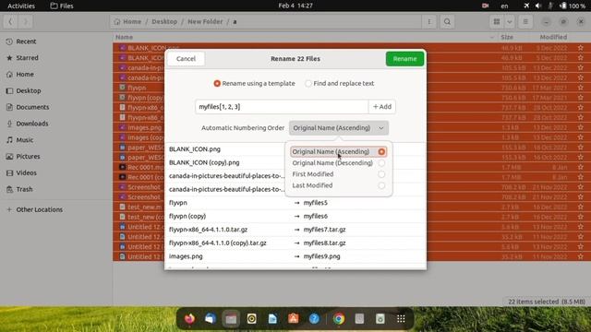Click the myfiles[1, 2, 3] template field
Screen dimensions: 591x332
(x=282, y=107)
